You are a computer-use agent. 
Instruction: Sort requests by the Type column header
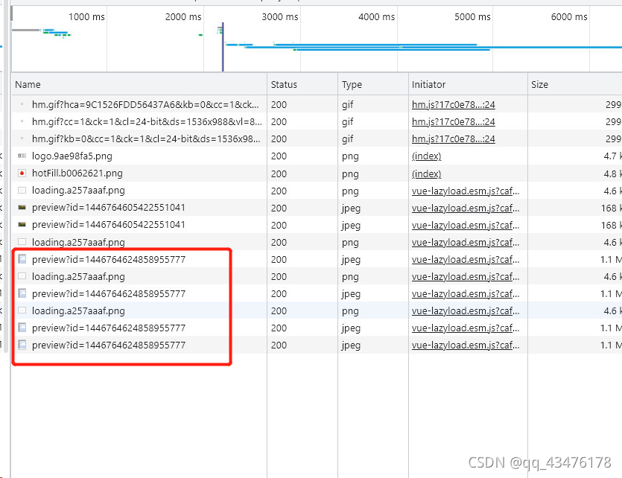(350, 84)
